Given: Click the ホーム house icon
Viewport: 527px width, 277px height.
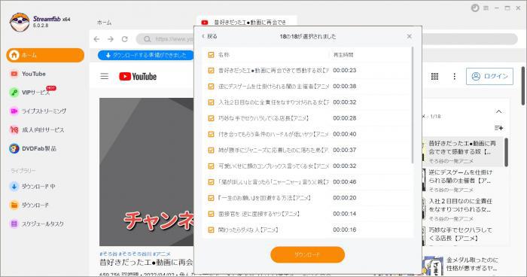Looking at the screenshot, I should click(x=14, y=55).
